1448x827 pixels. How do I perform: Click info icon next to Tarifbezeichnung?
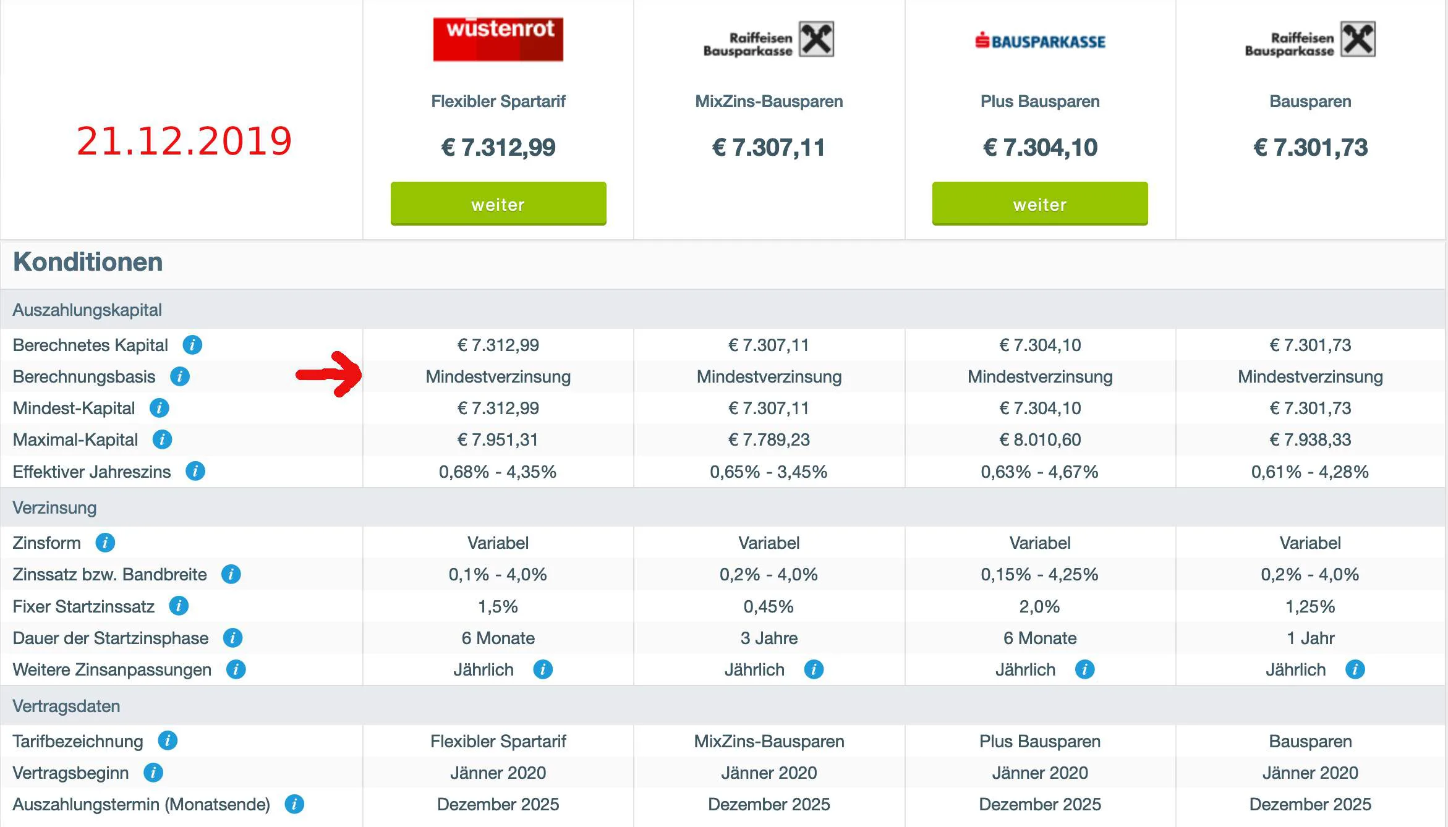168,740
